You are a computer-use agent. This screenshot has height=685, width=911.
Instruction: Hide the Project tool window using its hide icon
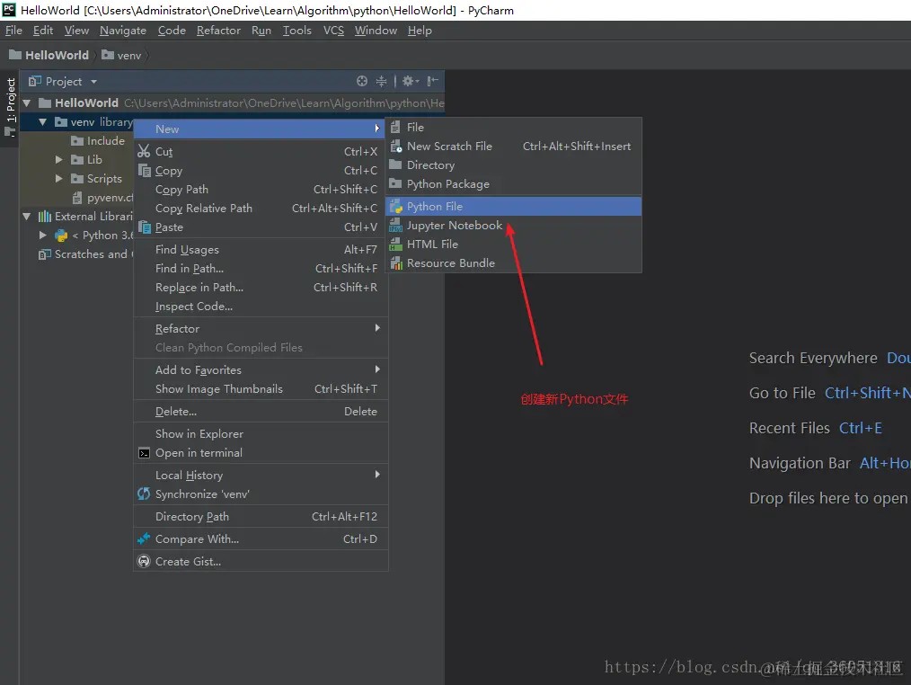click(433, 82)
